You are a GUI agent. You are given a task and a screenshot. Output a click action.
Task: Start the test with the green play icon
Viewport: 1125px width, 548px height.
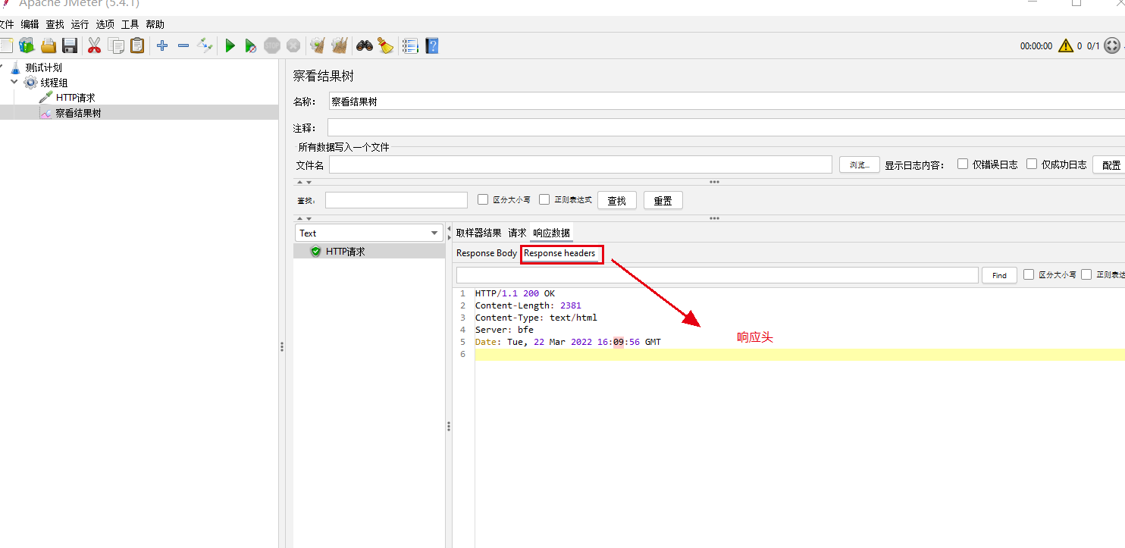230,45
